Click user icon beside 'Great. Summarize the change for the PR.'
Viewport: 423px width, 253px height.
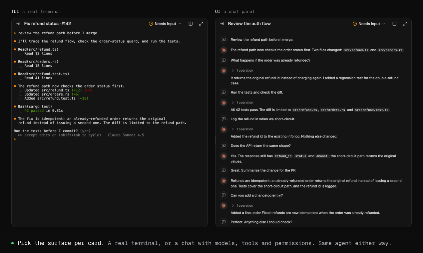tap(223, 170)
